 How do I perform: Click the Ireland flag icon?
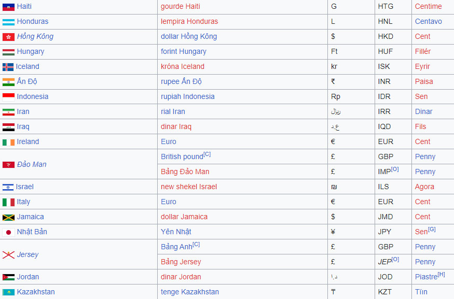coord(8,142)
